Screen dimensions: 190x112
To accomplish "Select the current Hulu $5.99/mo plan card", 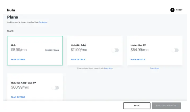I will click(x=35, y=51).
